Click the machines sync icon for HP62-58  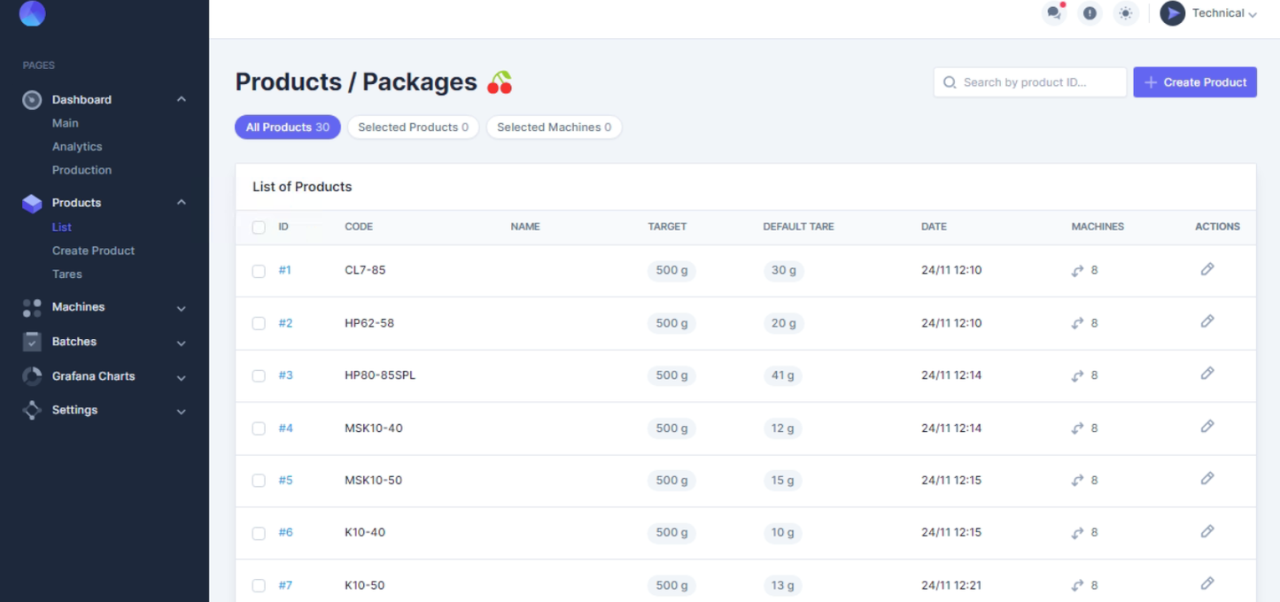coord(1077,323)
